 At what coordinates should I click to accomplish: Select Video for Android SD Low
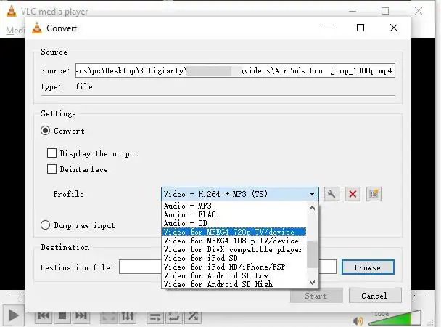(x=235, y=275)
